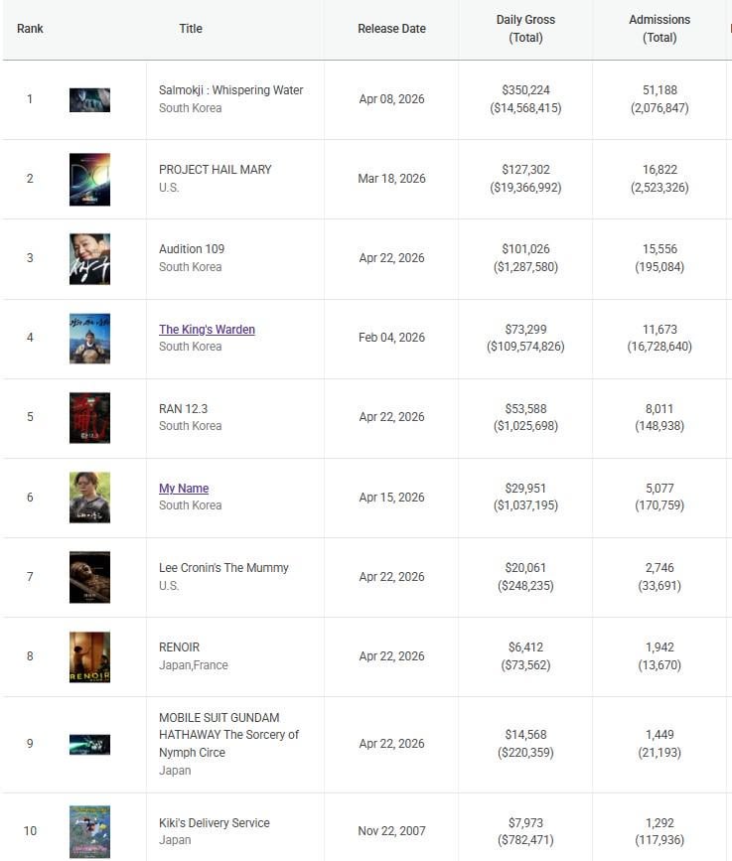Open The King's Warden title link
Screen dimensions: 732x861
click(207, 329)
